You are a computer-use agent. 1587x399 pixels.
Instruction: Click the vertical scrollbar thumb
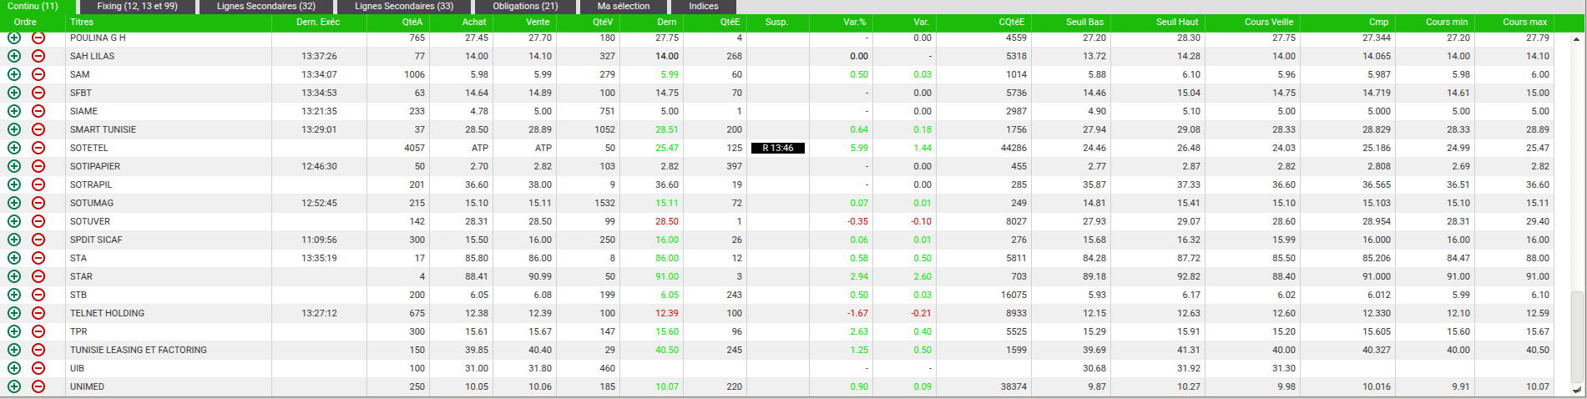pos(1577,336)
